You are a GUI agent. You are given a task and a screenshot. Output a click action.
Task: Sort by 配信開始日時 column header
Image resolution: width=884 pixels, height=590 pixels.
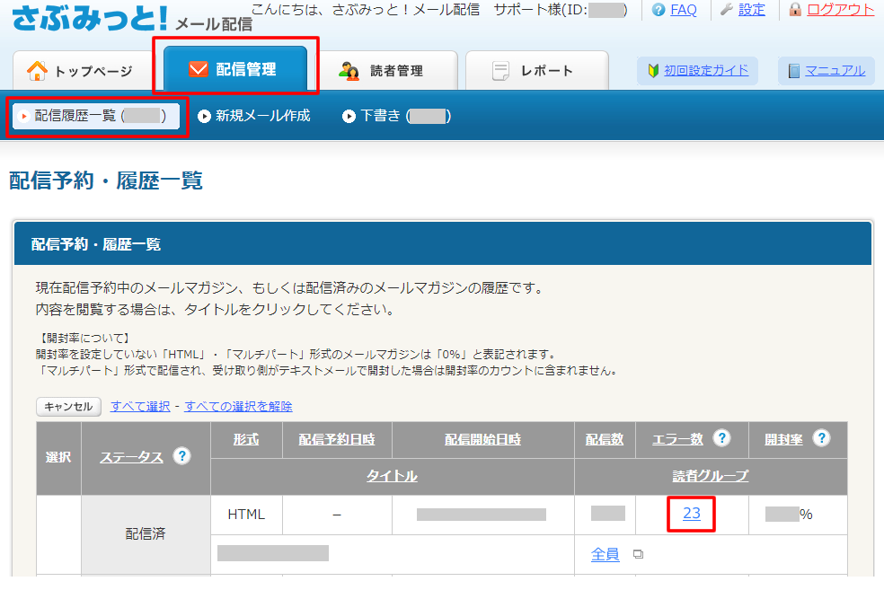point(482,439)
